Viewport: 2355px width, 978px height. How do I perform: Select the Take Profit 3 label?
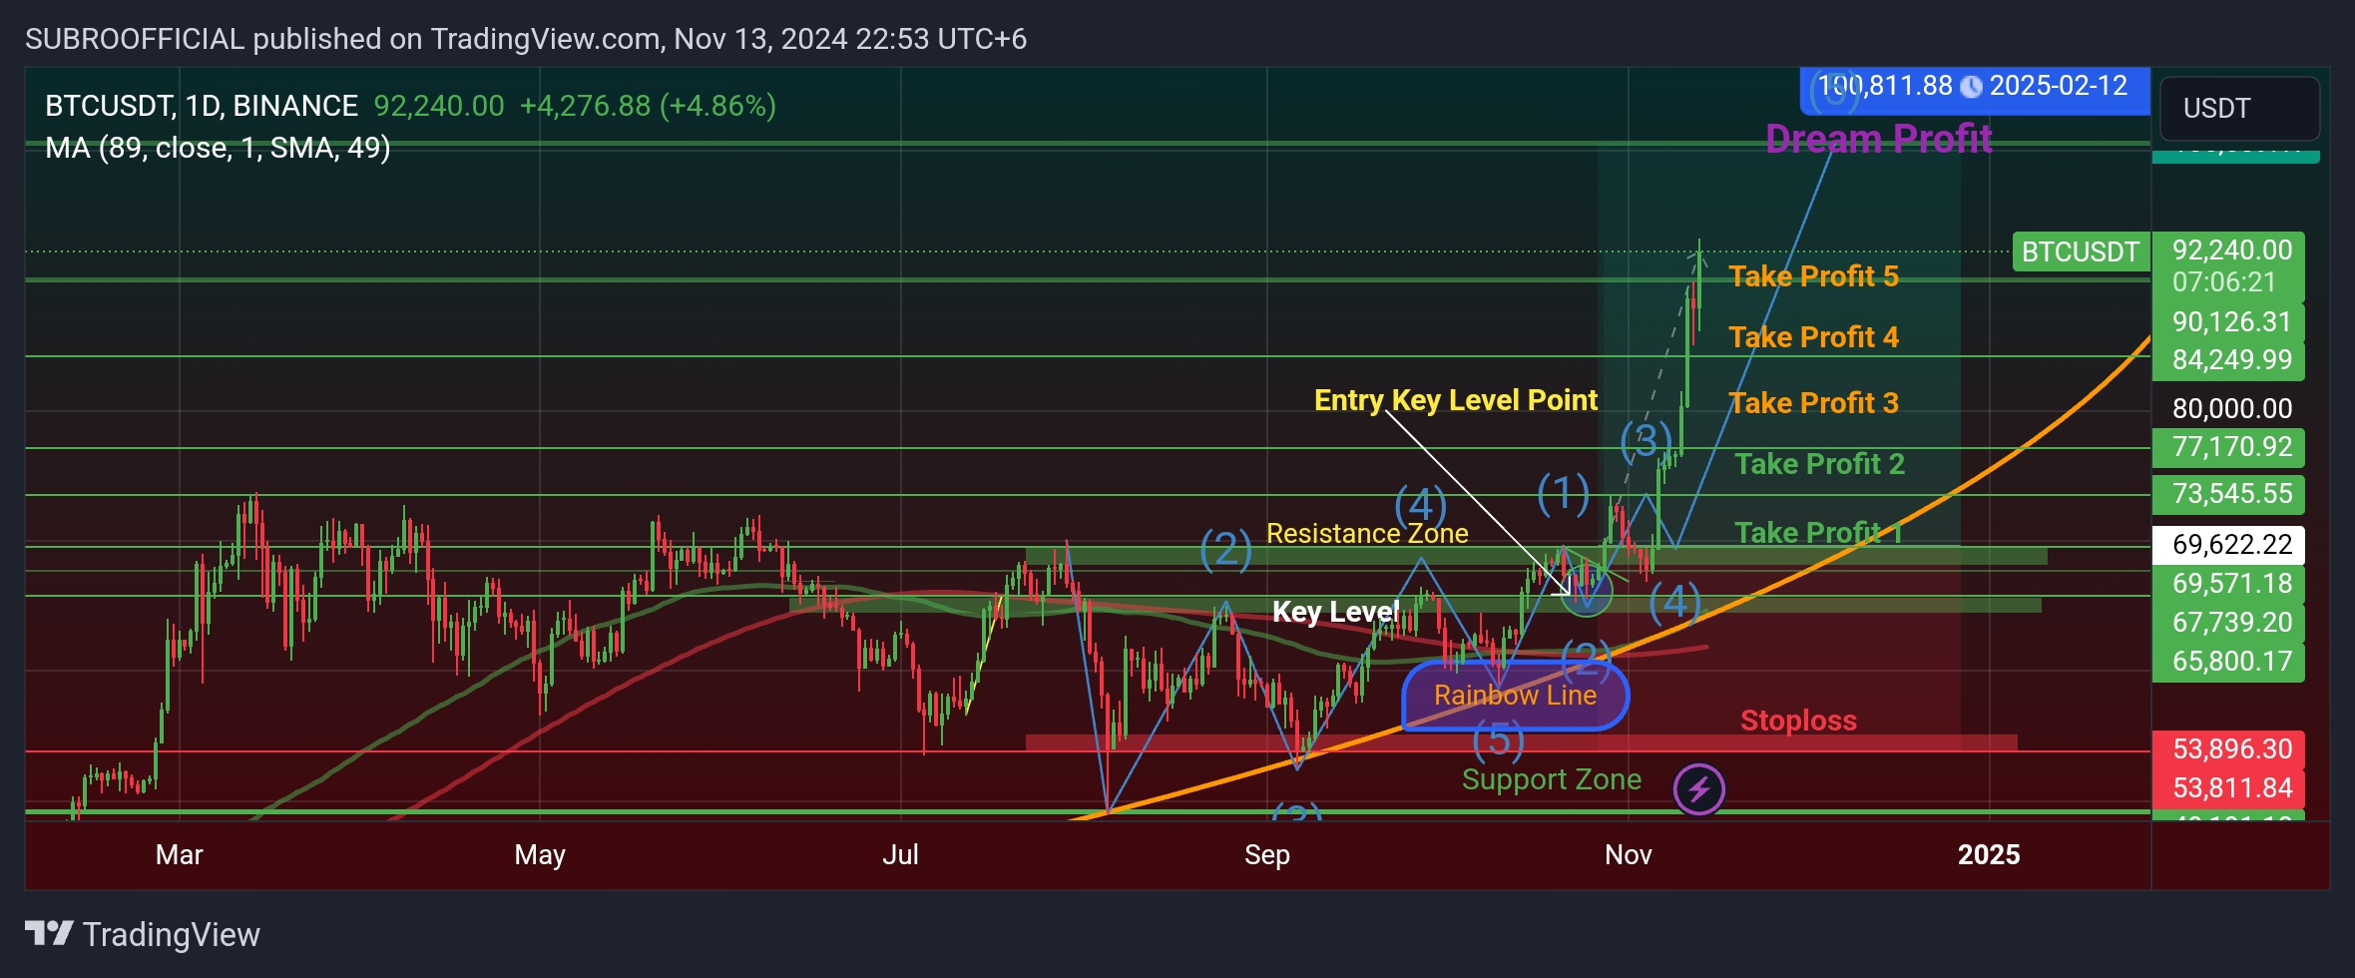click(1813, 403)
